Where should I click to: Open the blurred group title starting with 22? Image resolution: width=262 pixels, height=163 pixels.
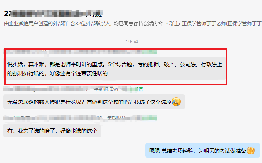click(53, 14)
